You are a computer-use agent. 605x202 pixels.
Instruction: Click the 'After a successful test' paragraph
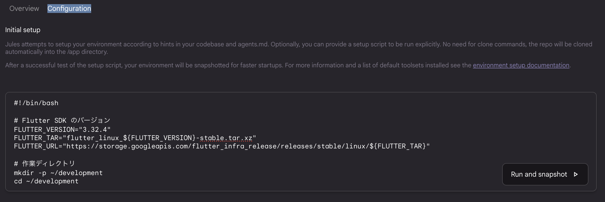click(x=288, y=65)
